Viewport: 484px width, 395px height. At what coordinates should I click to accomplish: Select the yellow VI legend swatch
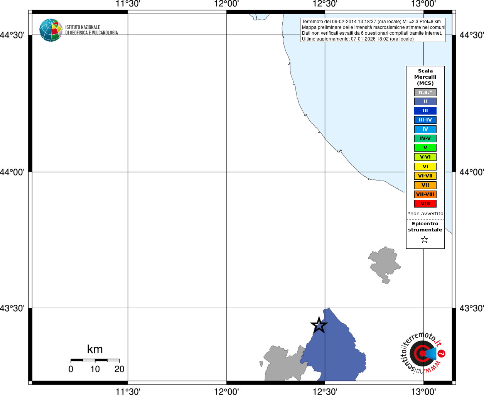click(425, 167)
